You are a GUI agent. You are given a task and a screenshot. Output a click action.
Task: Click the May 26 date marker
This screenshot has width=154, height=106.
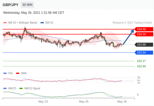122,102
